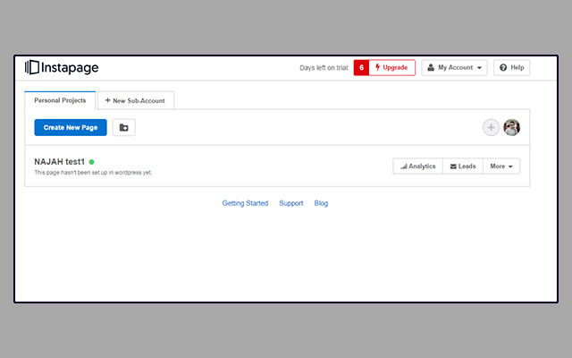This screenshot has width=572, height=358.
Task: Click the Upgrade button
Action: click(392, 68)
